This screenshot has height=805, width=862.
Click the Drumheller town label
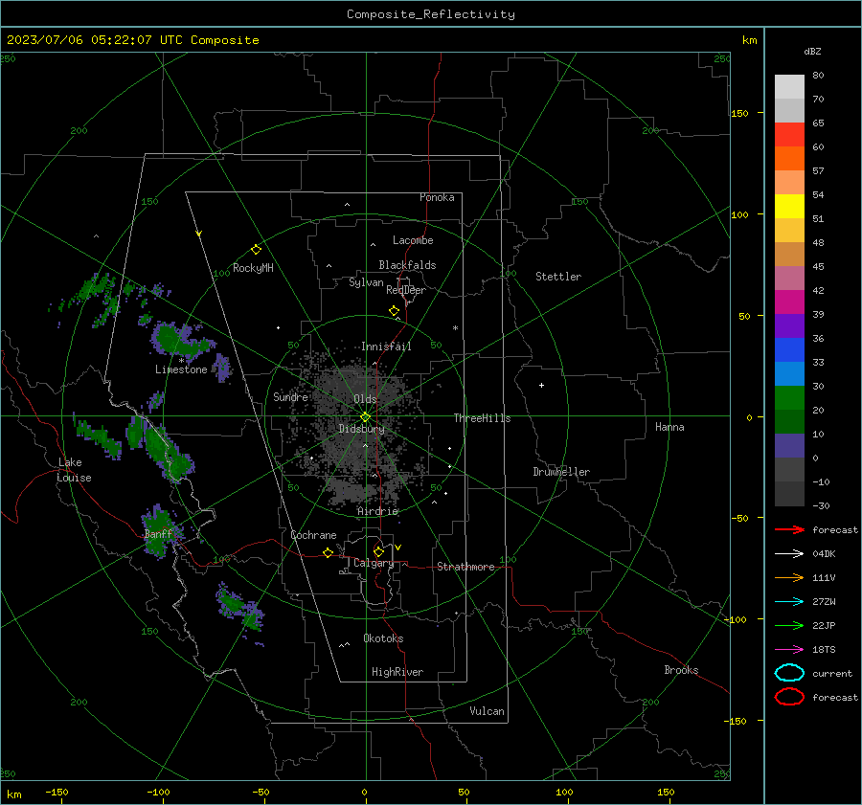561,472
